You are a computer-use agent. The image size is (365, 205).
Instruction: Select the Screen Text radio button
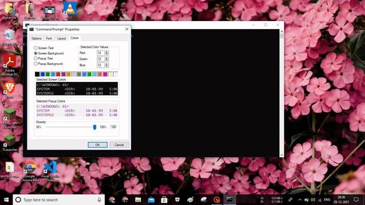point(35,48)
